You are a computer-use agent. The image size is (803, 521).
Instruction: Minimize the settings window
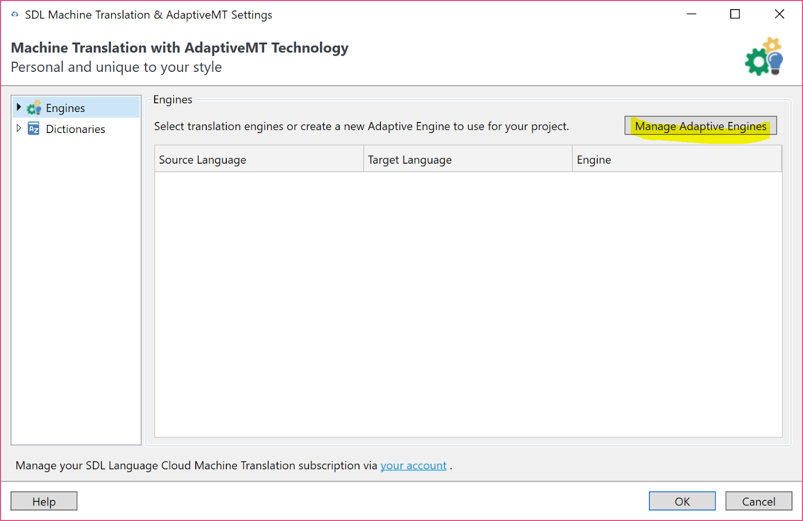click(x=691, y=14)
